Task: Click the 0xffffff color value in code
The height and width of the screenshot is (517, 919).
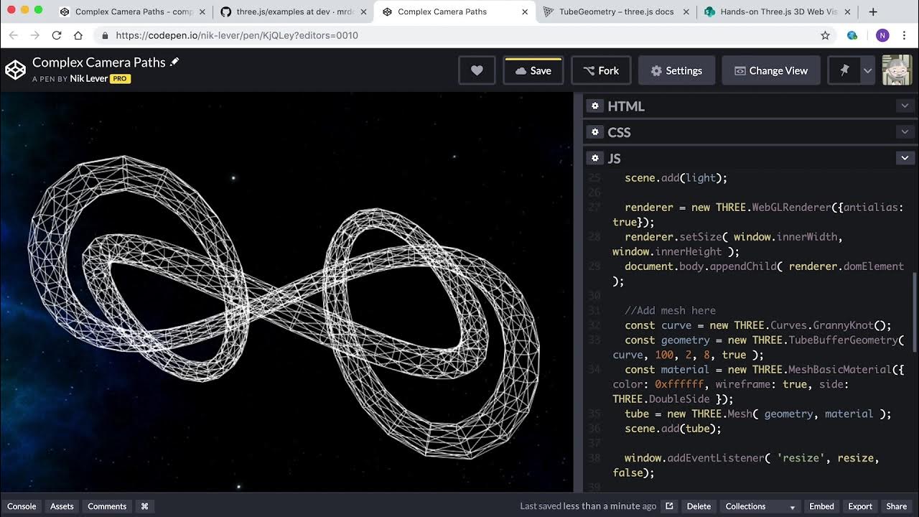Action: [680, 384]
